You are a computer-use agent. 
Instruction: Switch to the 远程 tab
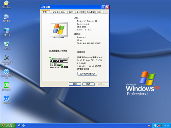tap(99, 12)
